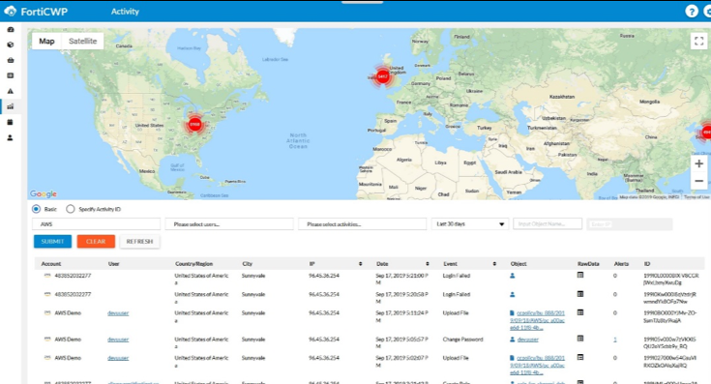The image size is (711, 384).
Task: Select the Basic radio button
Action: click(x=36, y=209)
